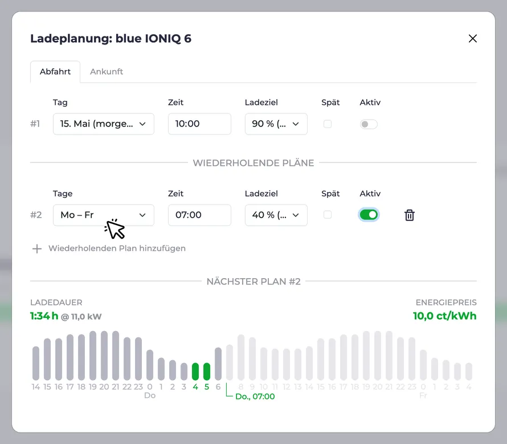
Task: Click the 10,0 ct/kWh energy price value
Action: point(444,316)
